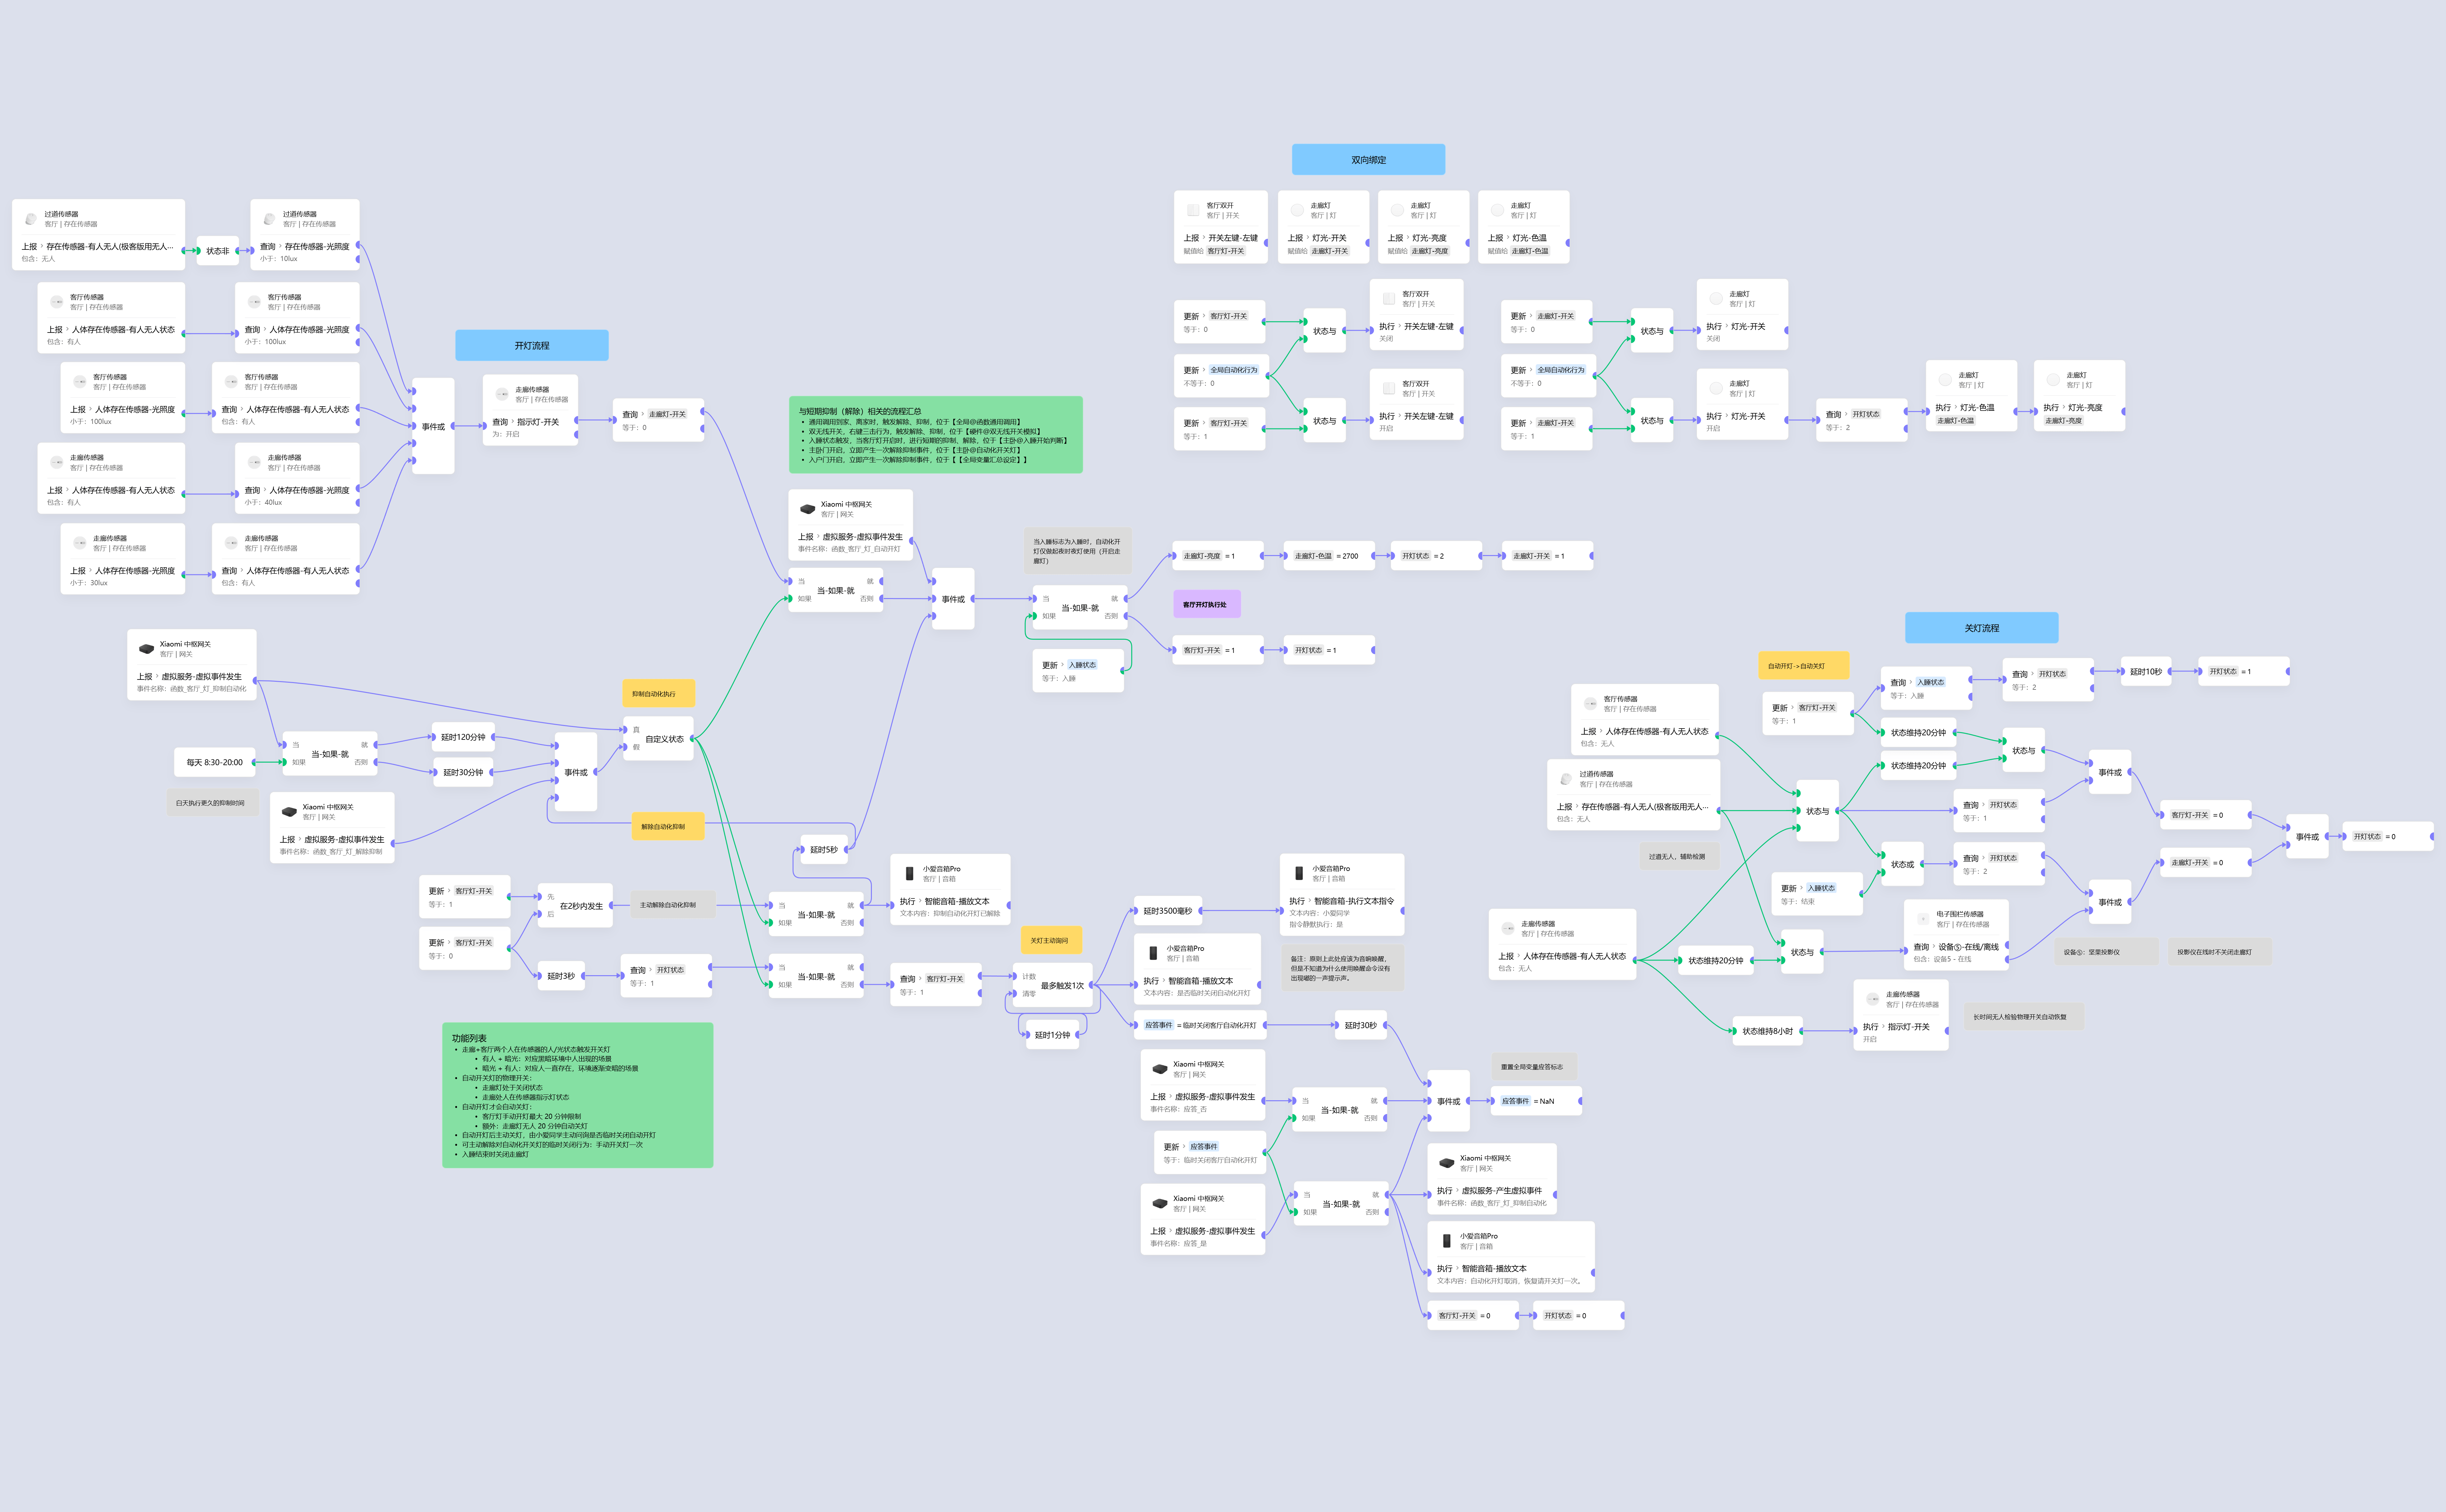The image size is (2446, 1512).
Task: Click the 过道传感器 icon on the 10lux query node
Action: coord(269,219)
